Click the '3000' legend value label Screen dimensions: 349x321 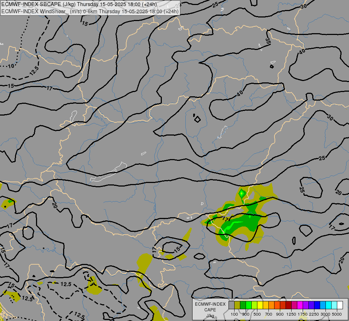tap(325, 314)
